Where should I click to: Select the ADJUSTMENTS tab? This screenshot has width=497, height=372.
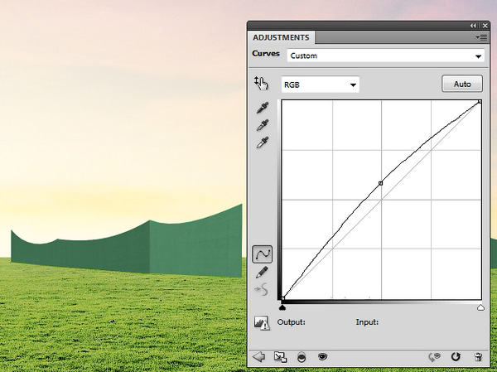point(281,37)
